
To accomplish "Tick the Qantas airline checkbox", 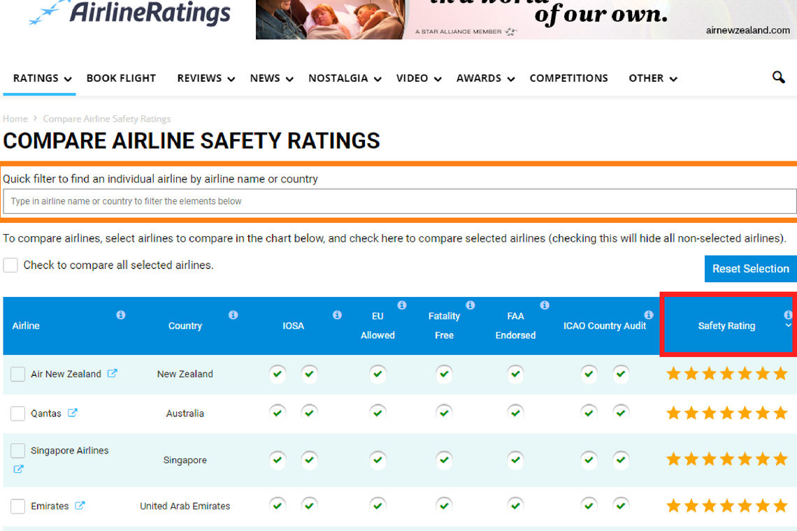I will (x=18, y=414).
